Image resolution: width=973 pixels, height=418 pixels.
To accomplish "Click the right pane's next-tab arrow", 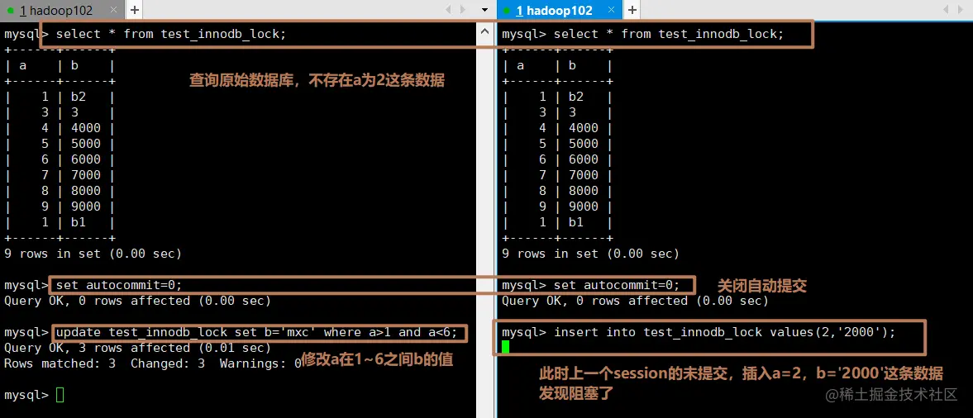I will coord(961,10).
